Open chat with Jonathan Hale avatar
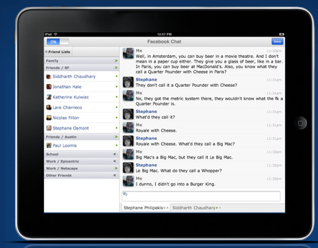This screenshot has height=248, width=318. coord(49,87)
